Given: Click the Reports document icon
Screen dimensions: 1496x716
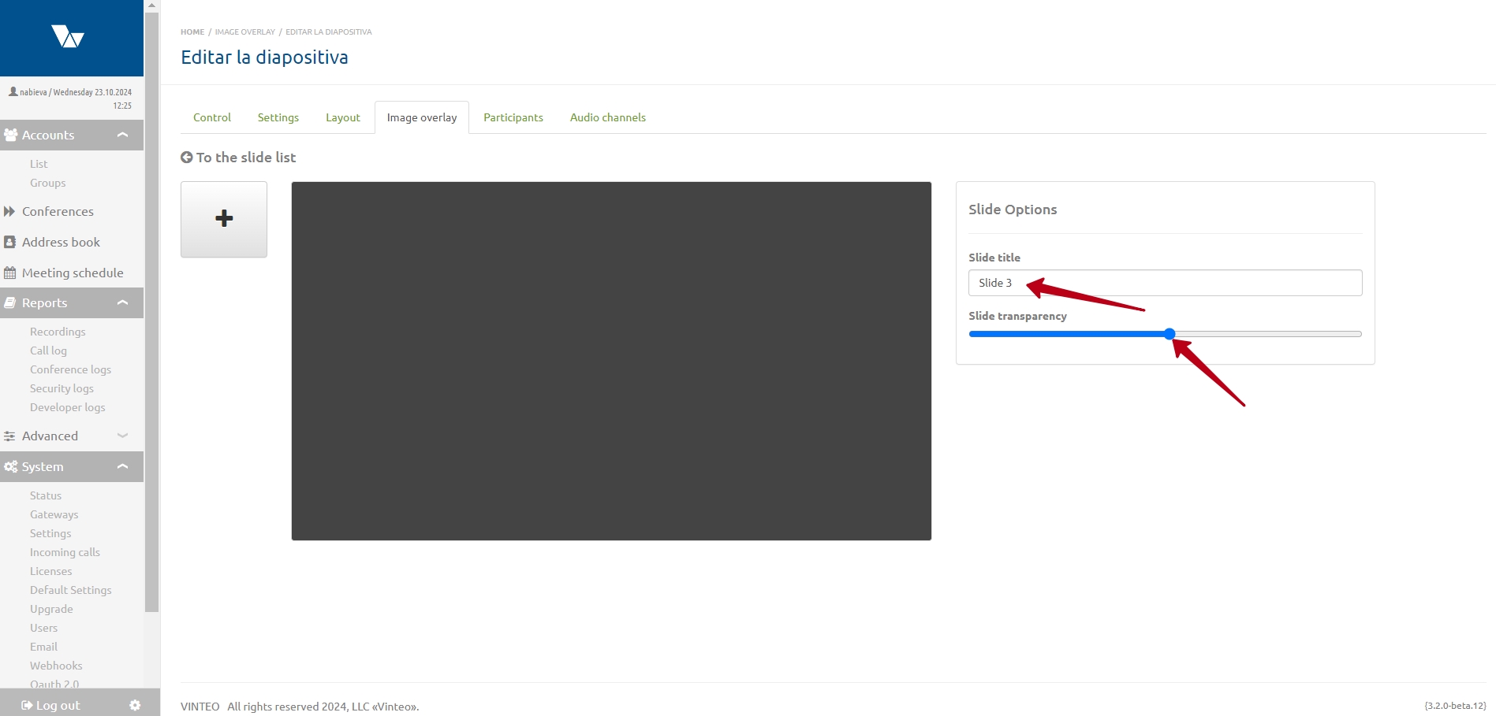Looking at the screenshot, I should click(9, 302).
